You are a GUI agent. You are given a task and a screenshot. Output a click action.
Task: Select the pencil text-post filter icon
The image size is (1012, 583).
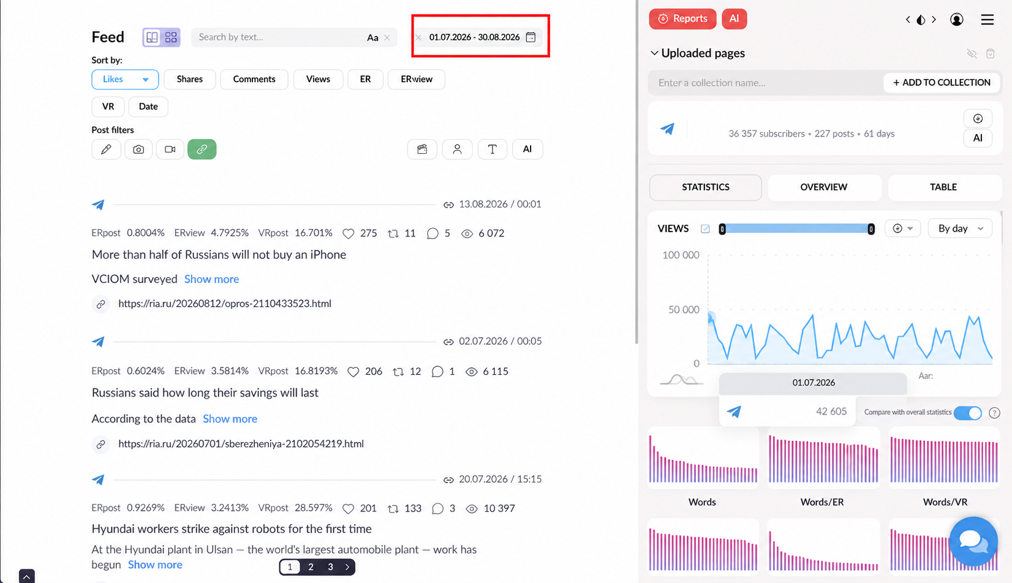(x=106, y=149)
